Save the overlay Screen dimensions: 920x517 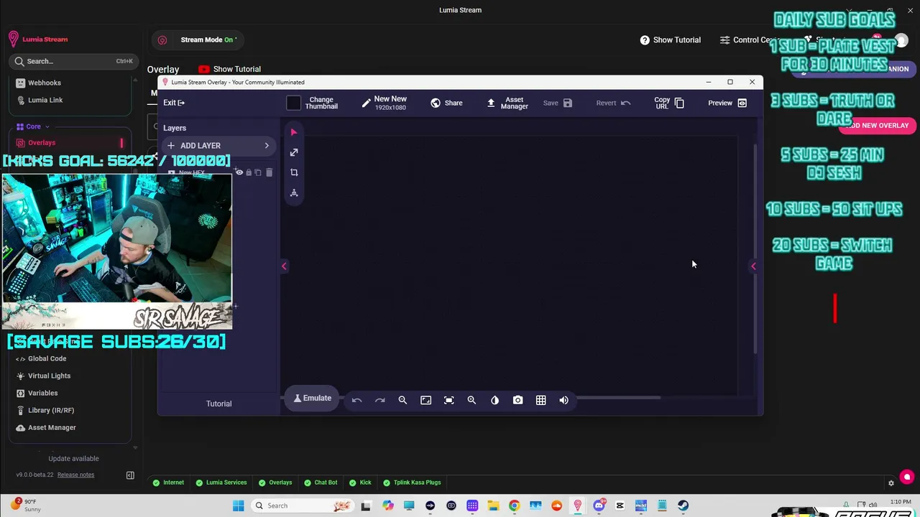point(557,103)
